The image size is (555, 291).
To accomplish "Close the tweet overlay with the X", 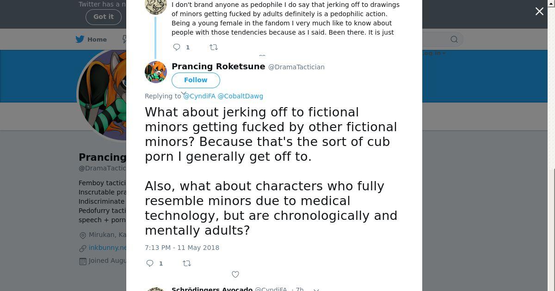I will [x=539, y=12].
